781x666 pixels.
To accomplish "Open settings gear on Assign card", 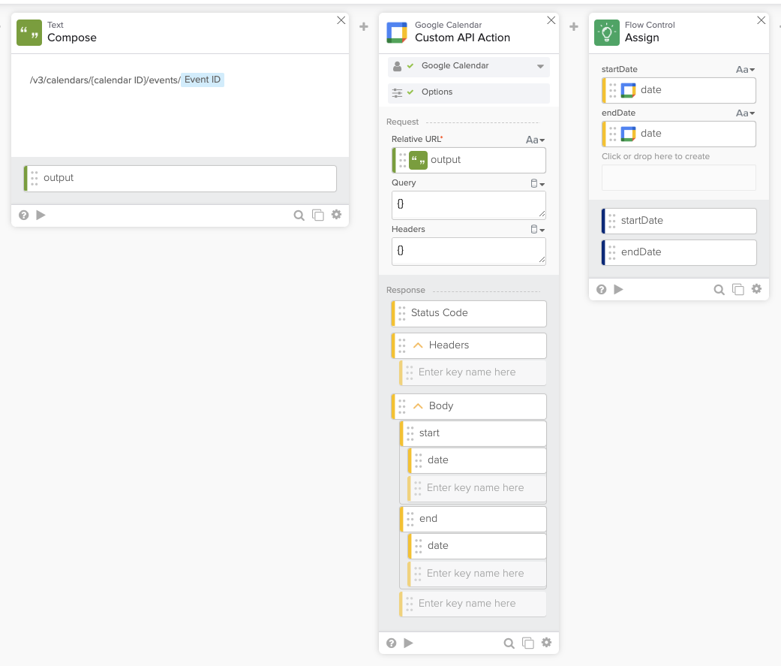I will pos(756,289).
